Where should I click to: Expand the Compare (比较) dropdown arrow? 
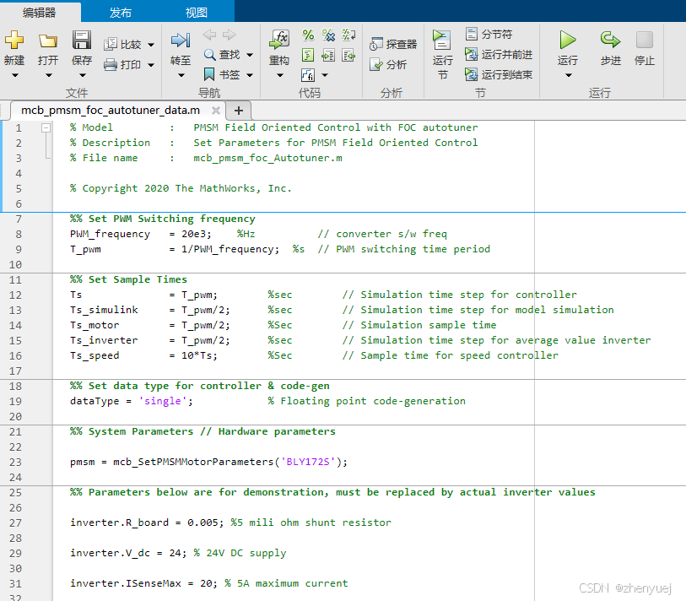151,45
